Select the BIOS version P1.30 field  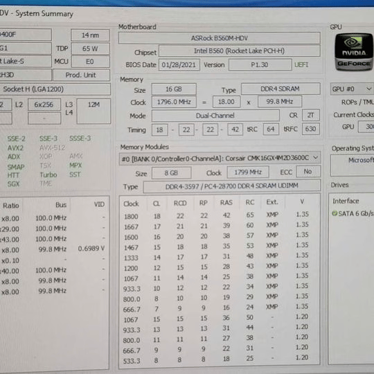260,64
